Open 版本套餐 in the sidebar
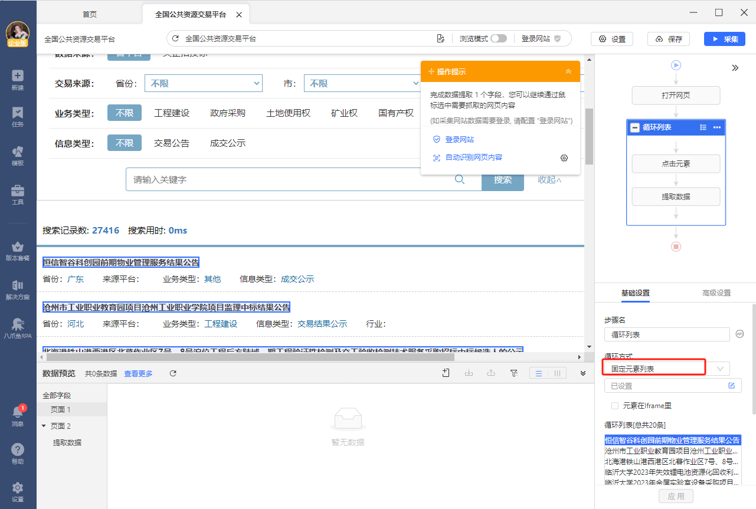Image resolution: width=756 pixels, height=509 pixels. [18, 251]
